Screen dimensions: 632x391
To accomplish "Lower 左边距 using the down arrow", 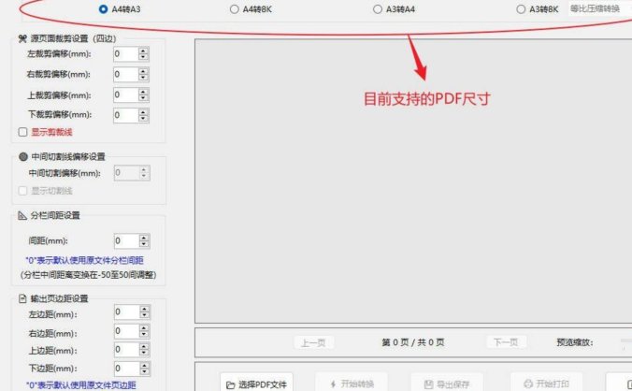I will [x=145, y=315].
